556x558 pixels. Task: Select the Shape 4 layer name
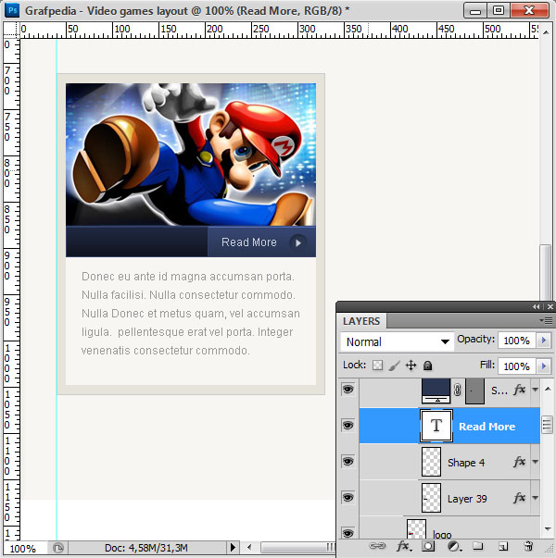466,463
